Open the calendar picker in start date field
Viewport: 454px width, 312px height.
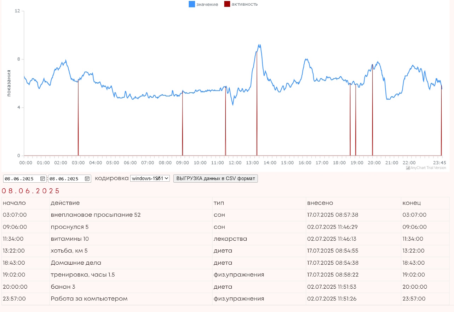coord(42,179)
